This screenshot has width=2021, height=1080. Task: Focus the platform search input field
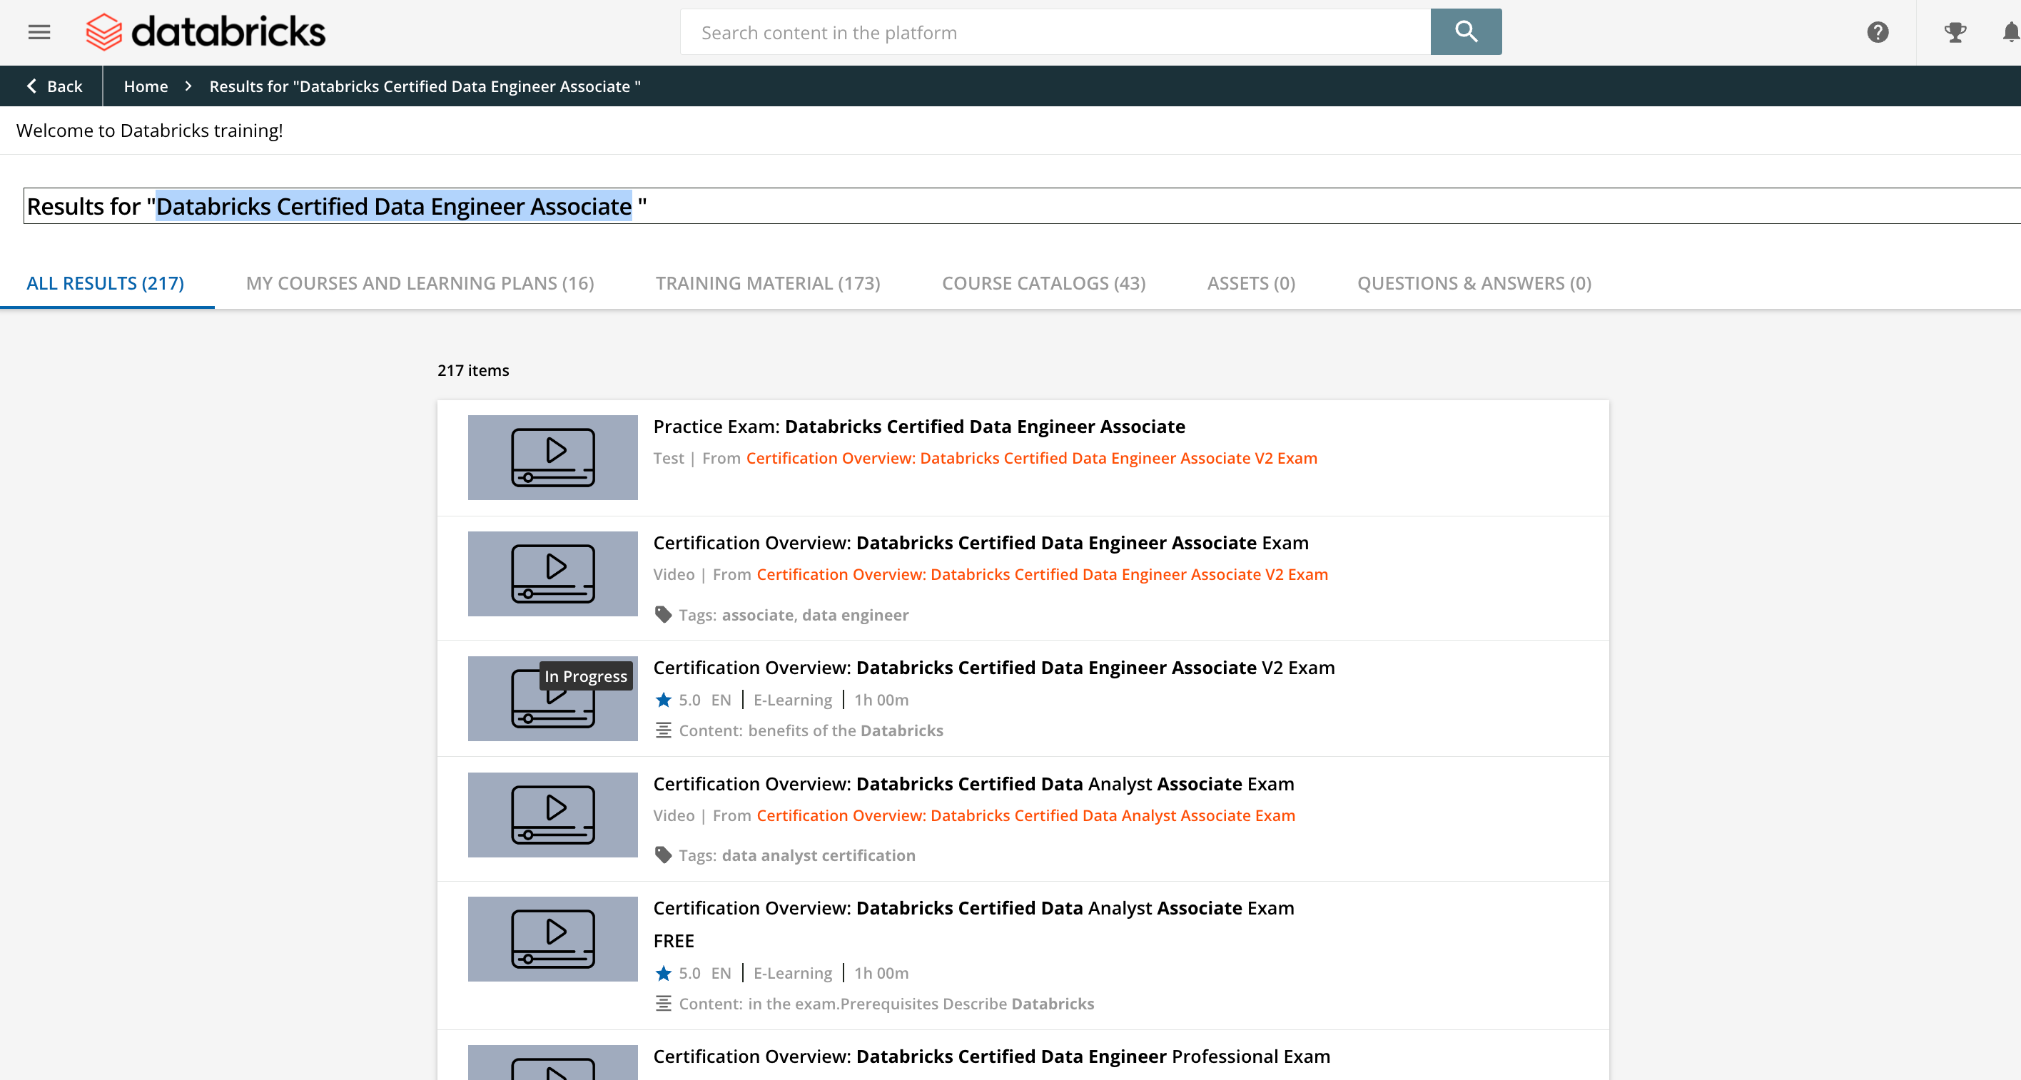point(1055,32)
